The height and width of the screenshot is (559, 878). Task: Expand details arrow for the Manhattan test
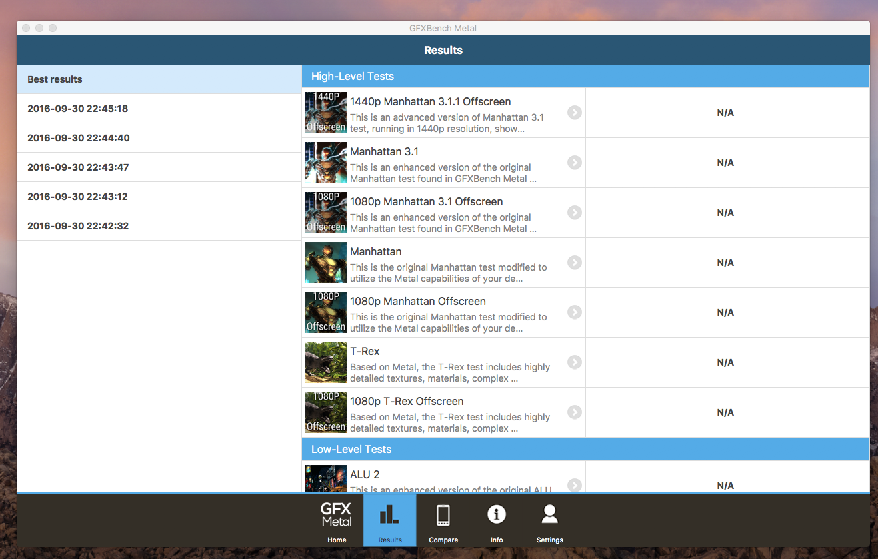tap(575, 263)
